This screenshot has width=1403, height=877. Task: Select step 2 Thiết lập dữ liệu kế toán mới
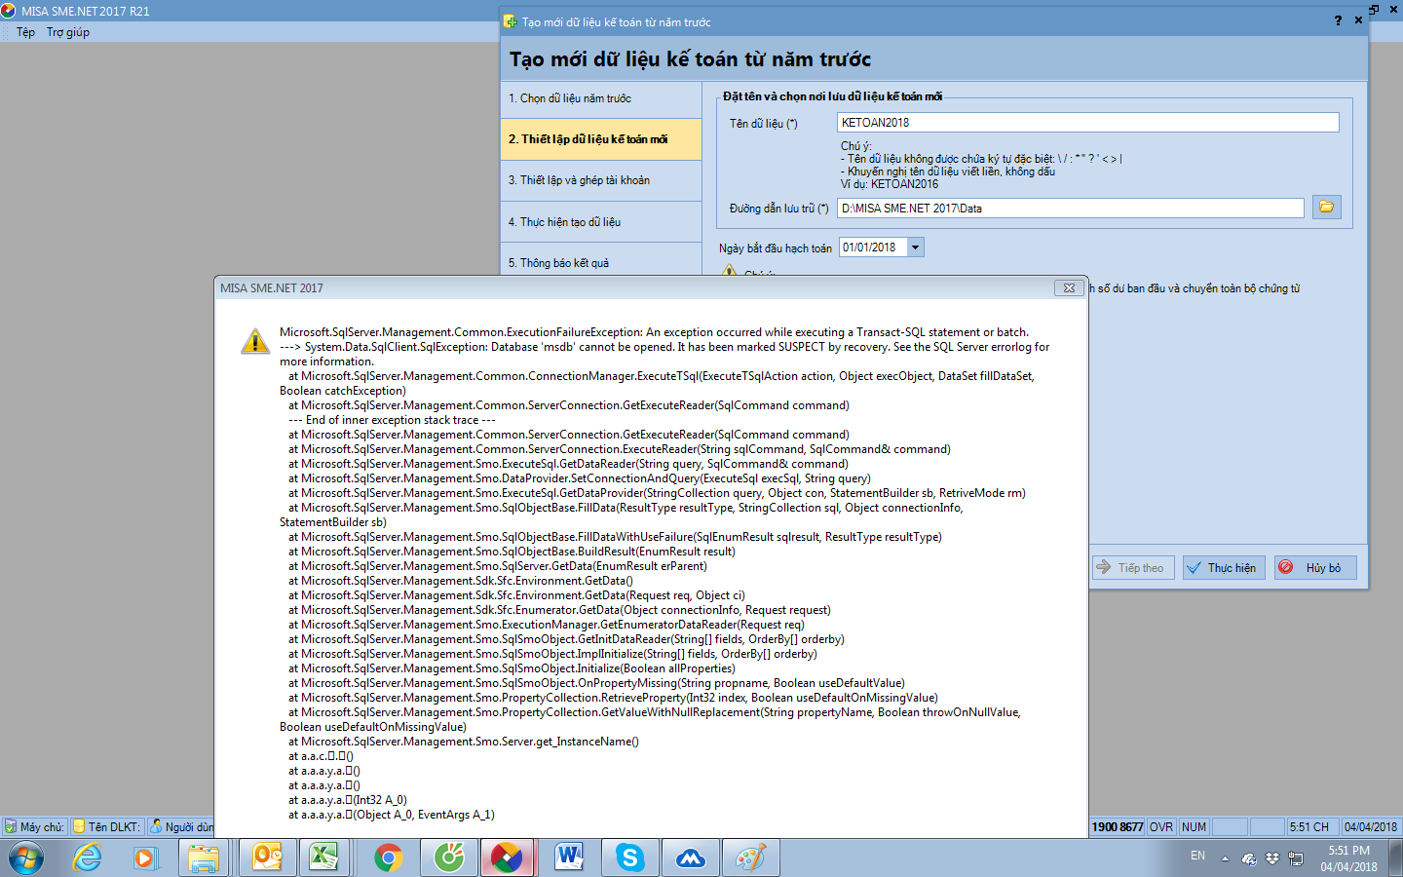point(601,139)
